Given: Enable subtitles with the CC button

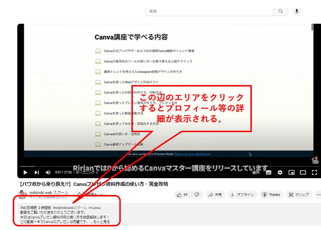Looking at the screenshot, I should [x=268, y=173].
